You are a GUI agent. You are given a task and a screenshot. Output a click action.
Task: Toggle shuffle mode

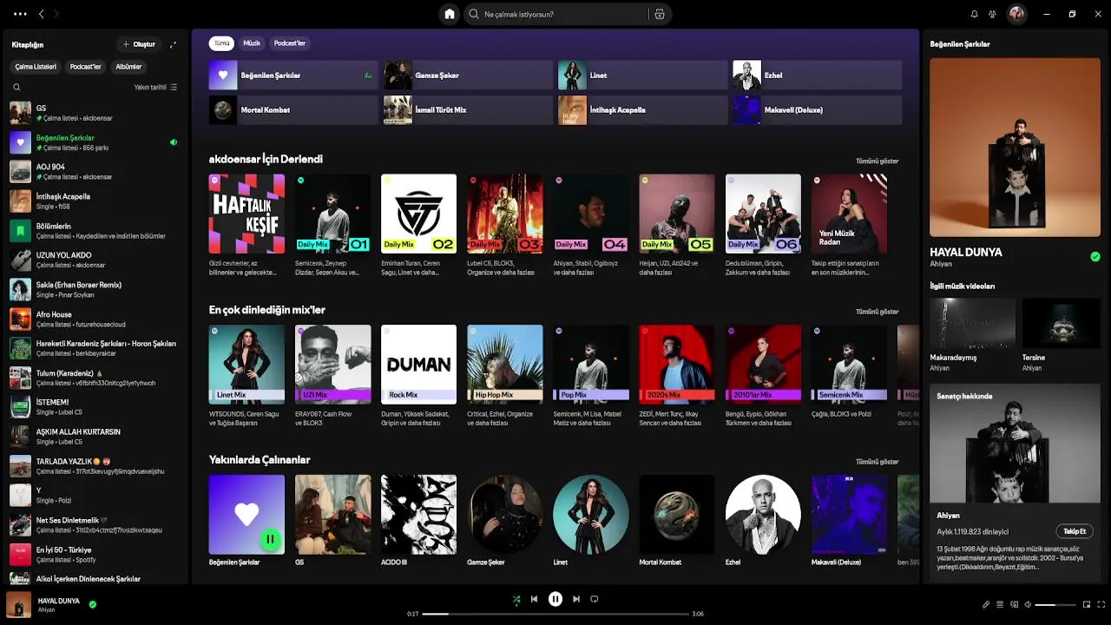516,599
